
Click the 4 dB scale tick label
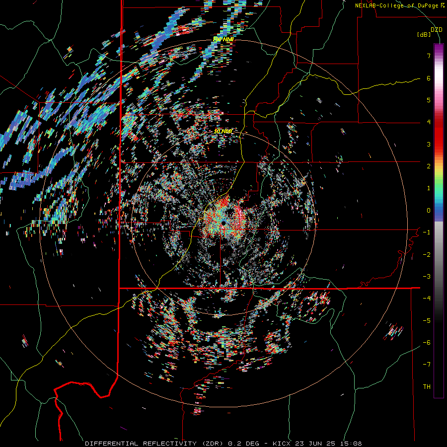tap(429, 122)
